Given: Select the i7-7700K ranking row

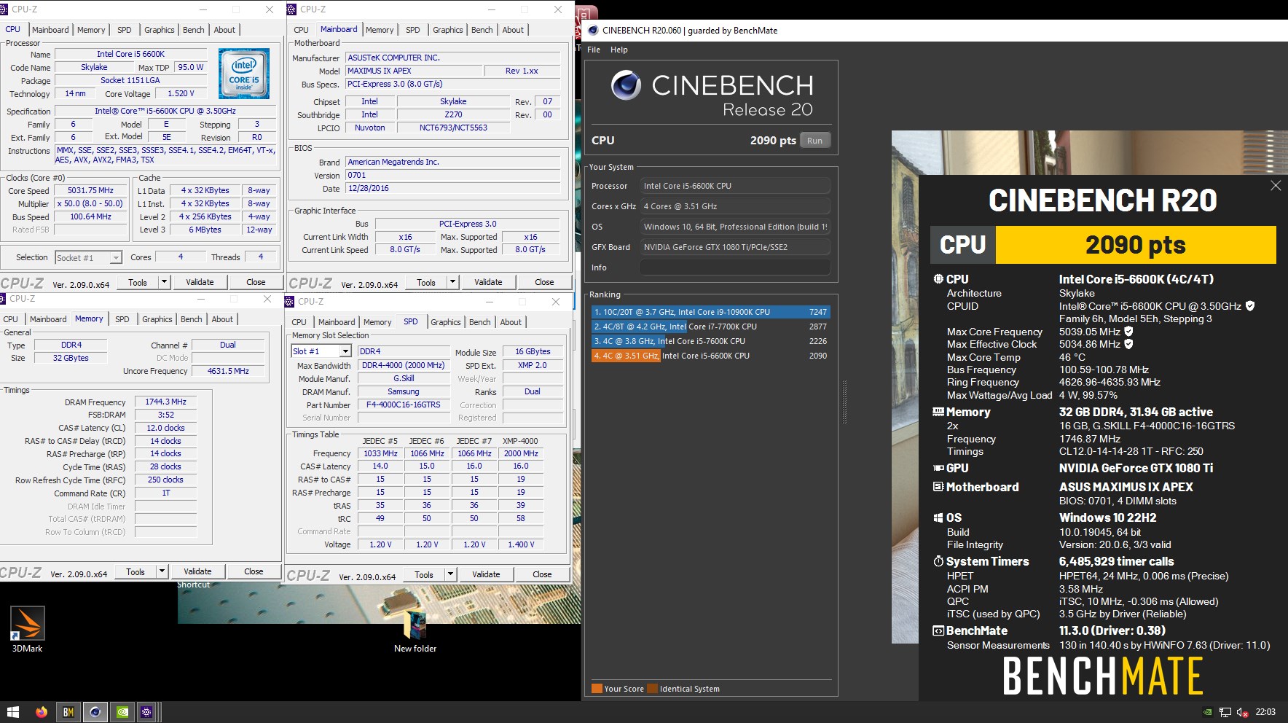Looking at the screenshot, I should click(x=710, y=327).
